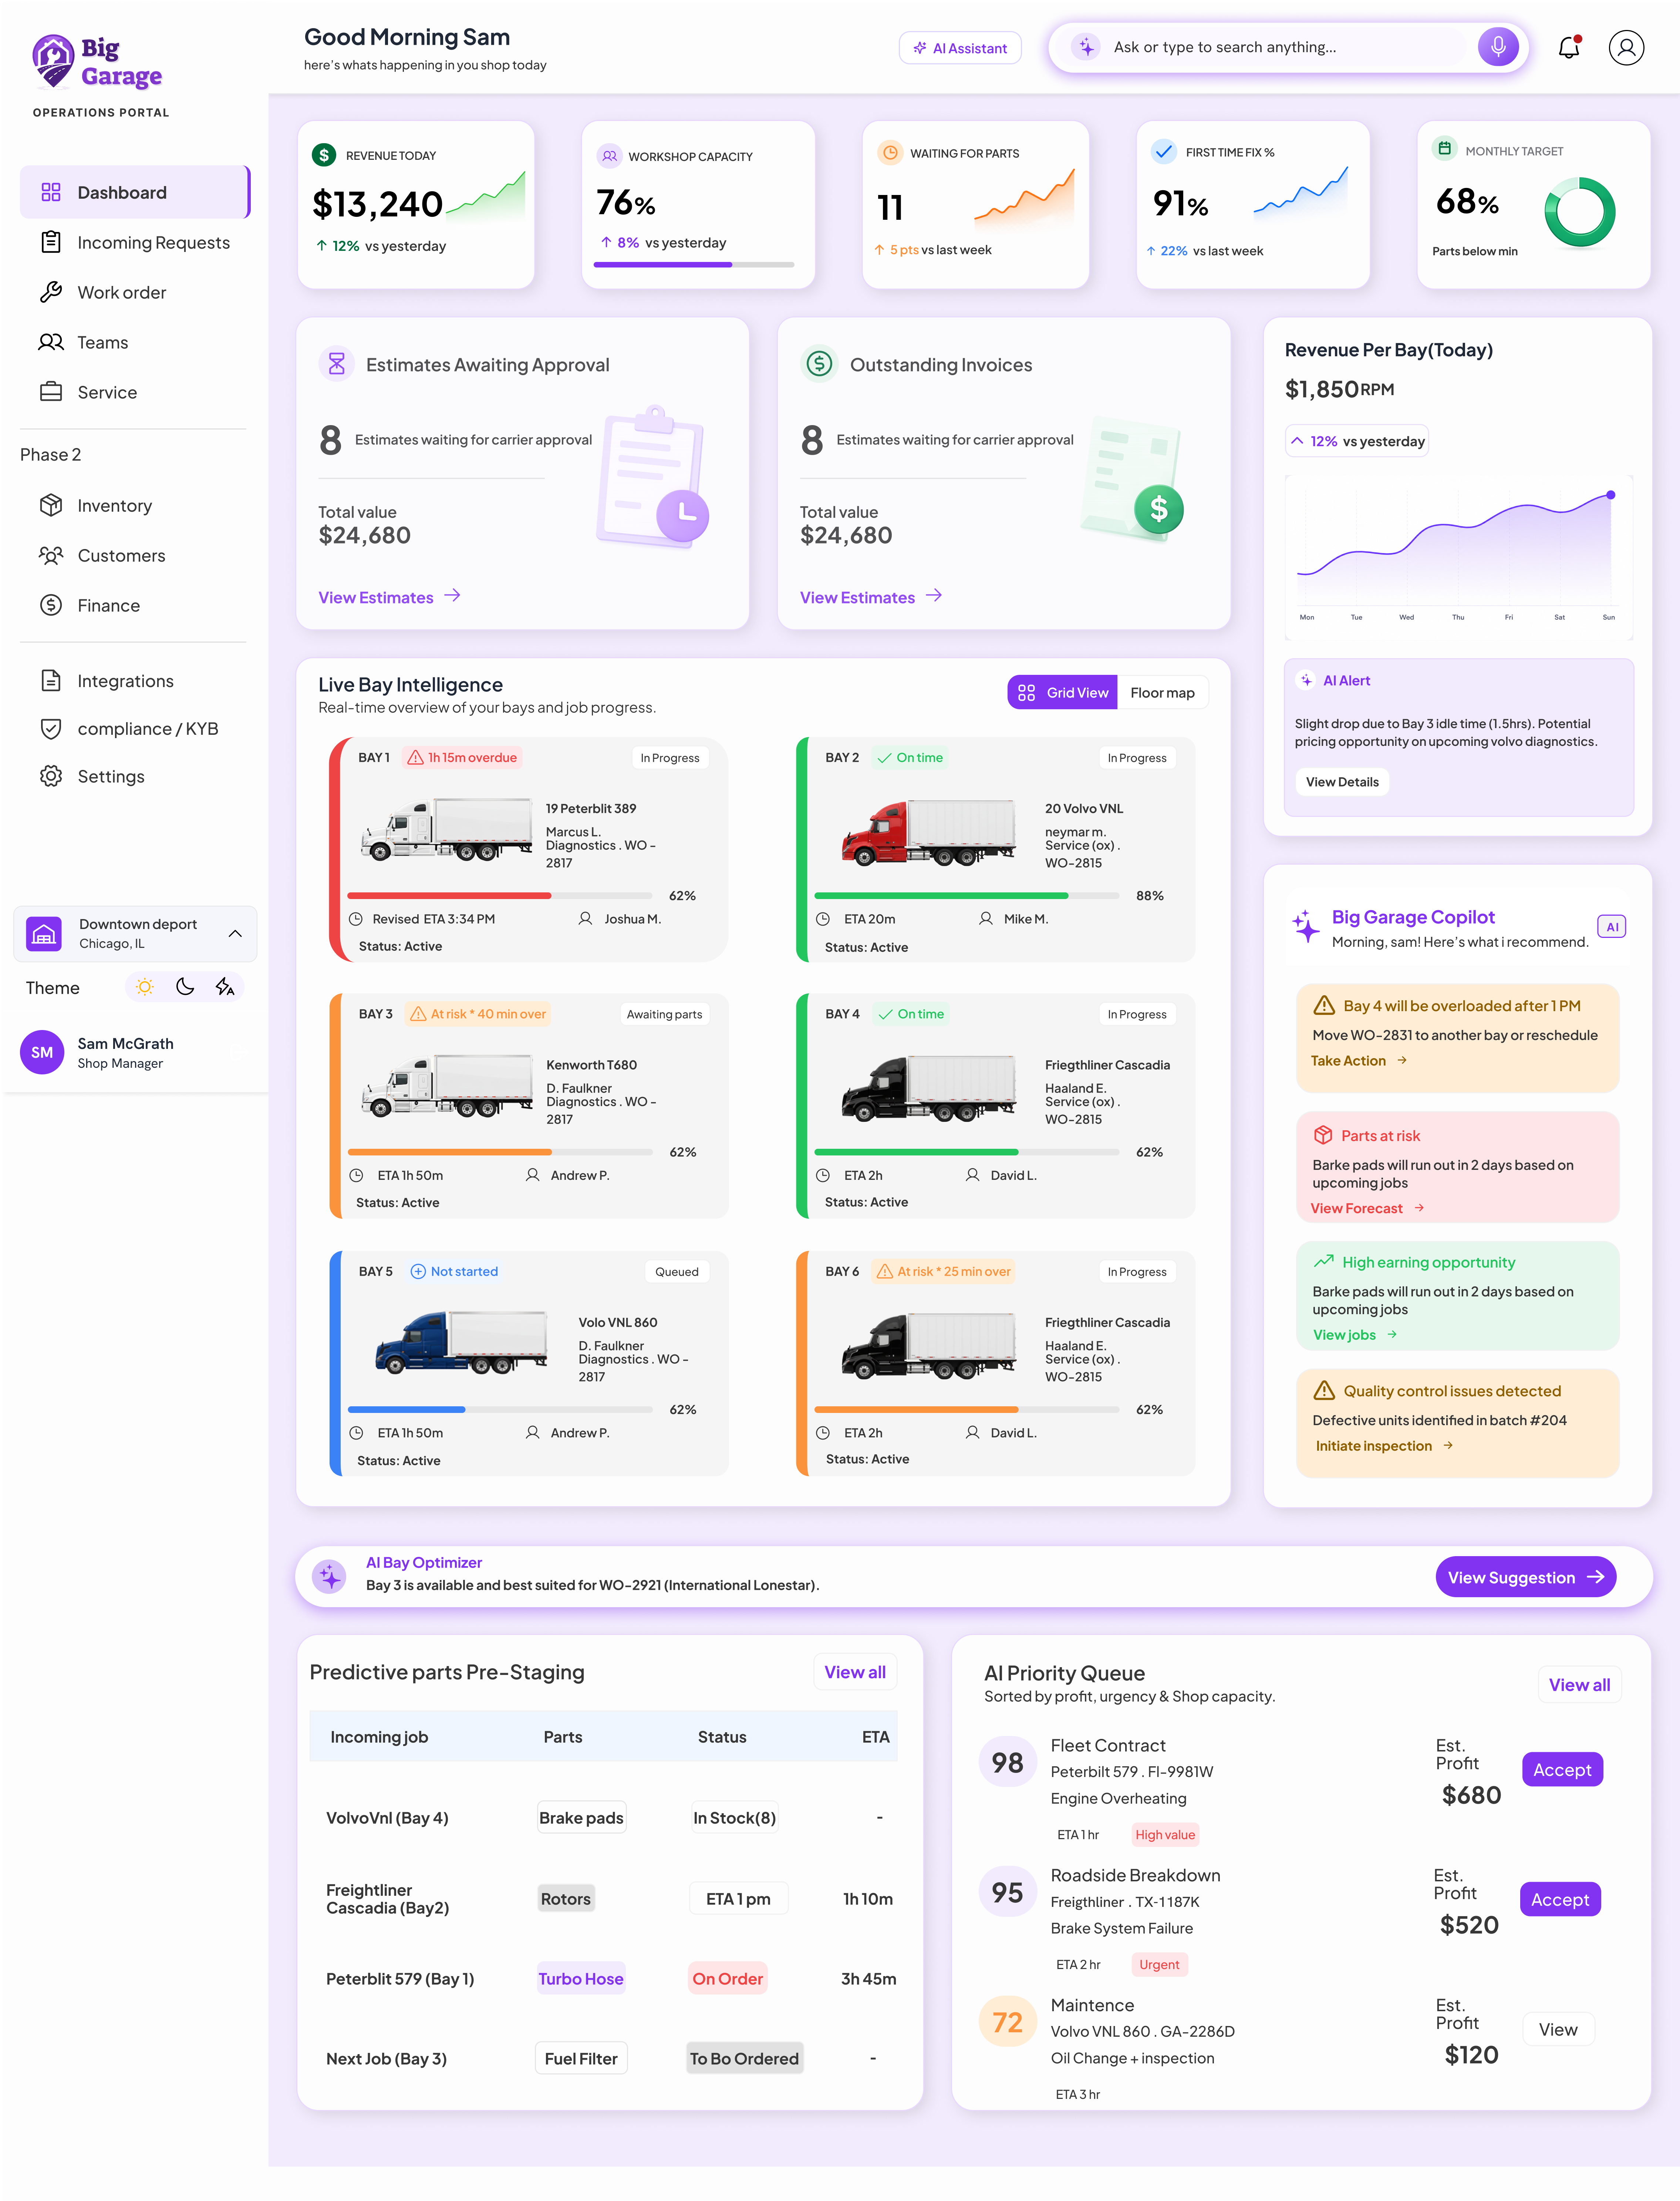Click View Details in AI Alert
This screenshot has height=2201, width=1680.
tap(1342, 782)
